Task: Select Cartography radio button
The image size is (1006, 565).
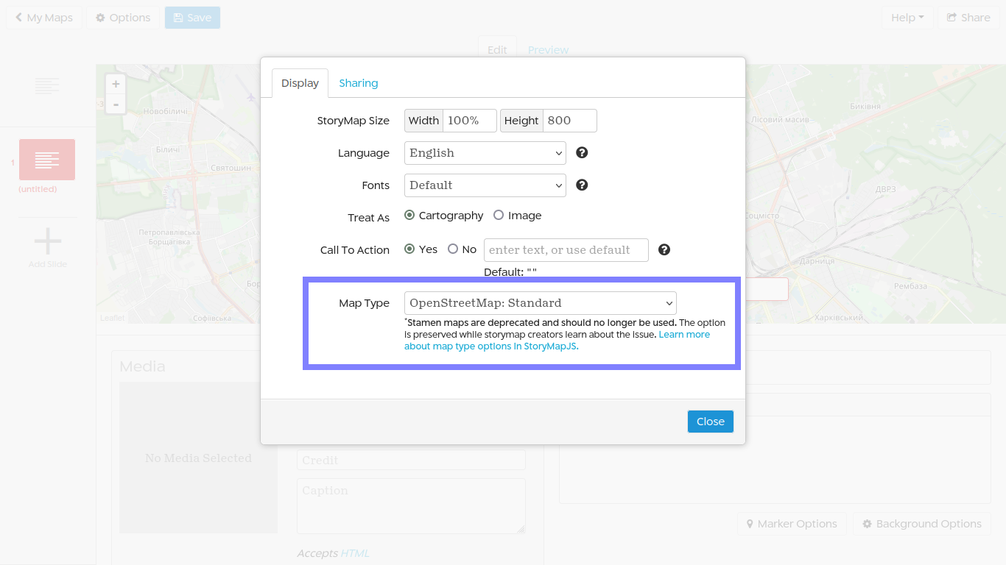Action: pyautogui.click(x=409, y=216)
